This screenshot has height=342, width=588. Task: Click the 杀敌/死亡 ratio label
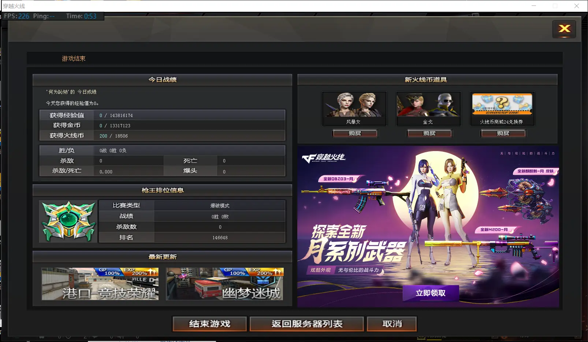pyautogui.click(x=67, y=170)
